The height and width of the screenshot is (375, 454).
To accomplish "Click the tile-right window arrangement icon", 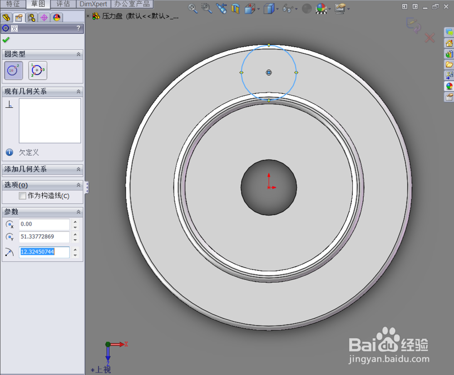I will (x=415, y=6).
